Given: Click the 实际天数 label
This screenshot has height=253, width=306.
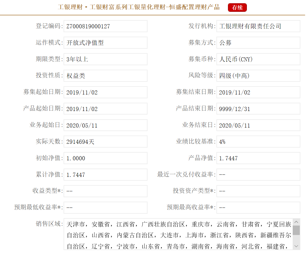Looking at the screenshot, I should pyautogui.click(x=49, y=141).
